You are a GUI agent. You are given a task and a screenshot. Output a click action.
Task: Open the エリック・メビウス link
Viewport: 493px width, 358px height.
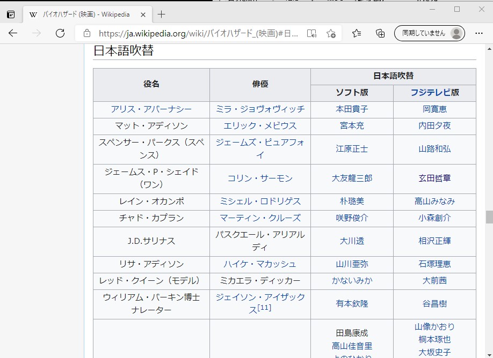click(x=260, y=126)
